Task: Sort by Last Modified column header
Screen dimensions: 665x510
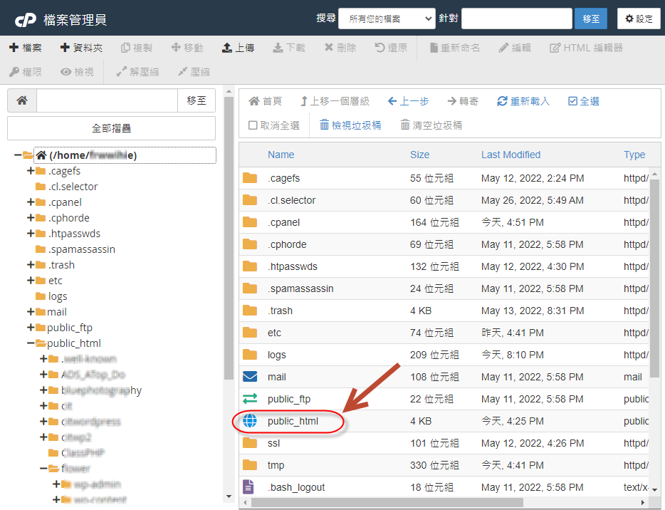Action: [510, 155]
